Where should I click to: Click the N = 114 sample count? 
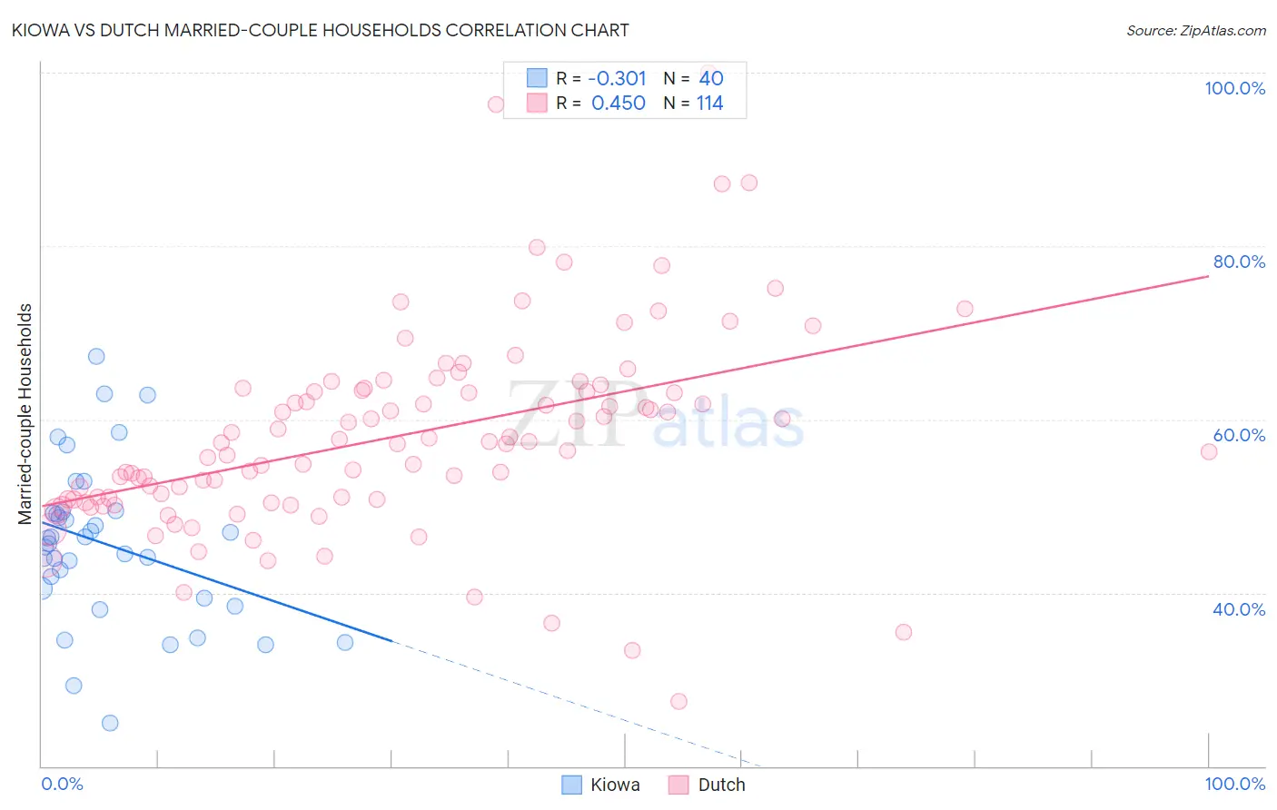(x=693, y=103)
